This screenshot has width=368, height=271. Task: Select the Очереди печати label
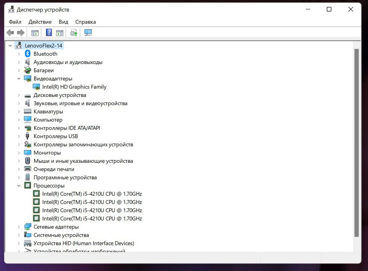pyautogui.click(x=54, y=169)
